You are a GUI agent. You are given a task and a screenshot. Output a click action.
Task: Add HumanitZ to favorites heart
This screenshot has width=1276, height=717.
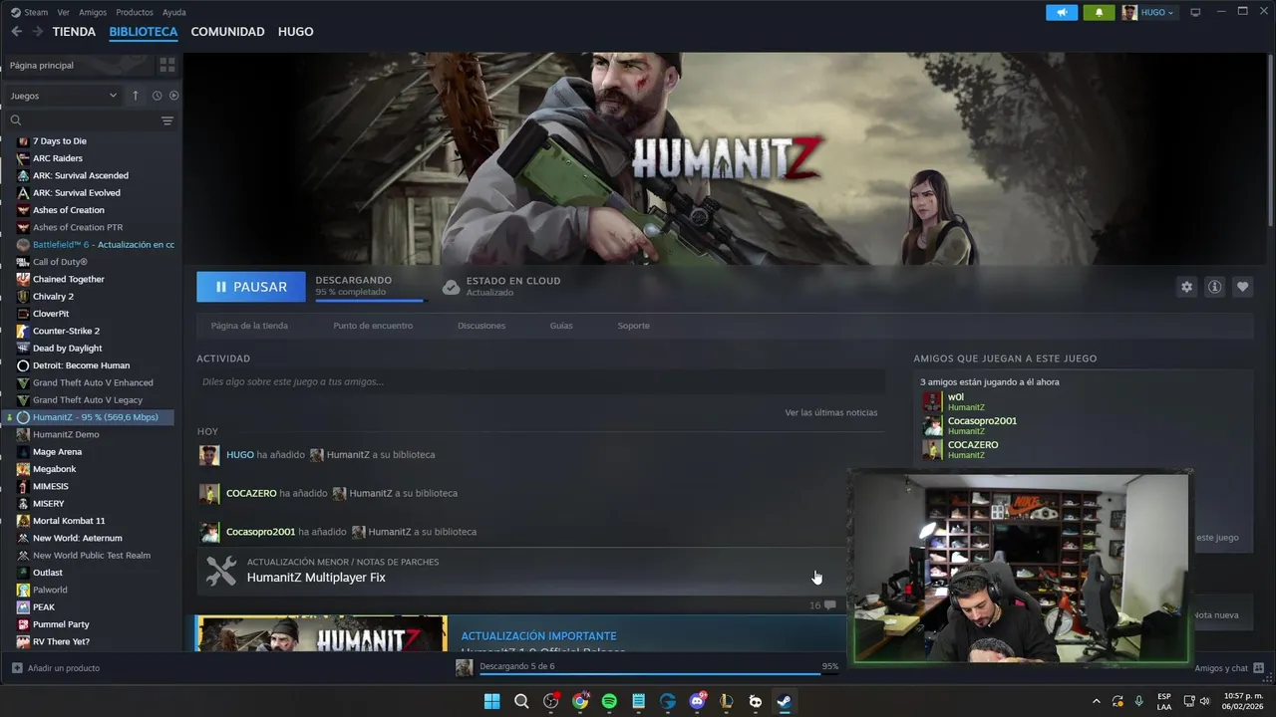(x=1242, y=287)
